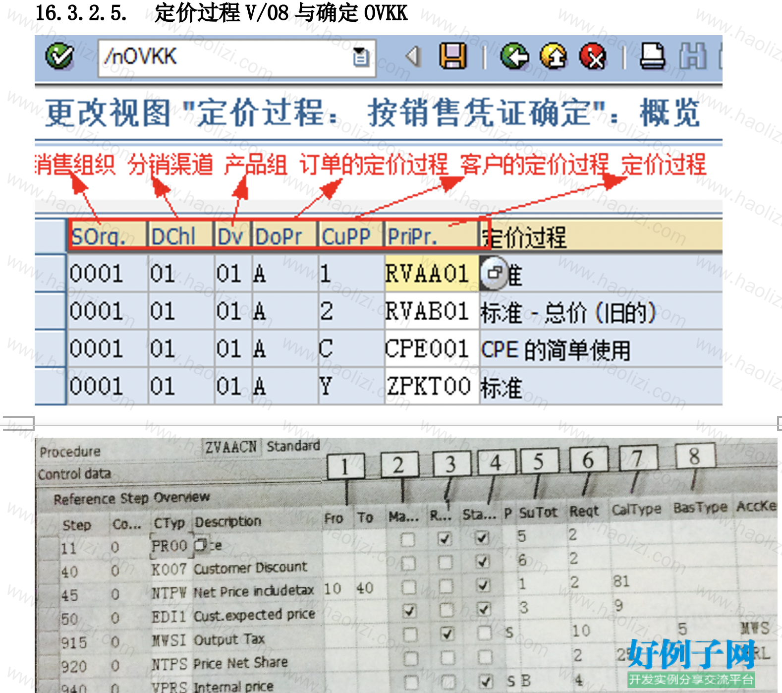Screen dimensions: 782x693
Task: Select row selector for RVAA01 row
Action: click(x=50, y=273)
